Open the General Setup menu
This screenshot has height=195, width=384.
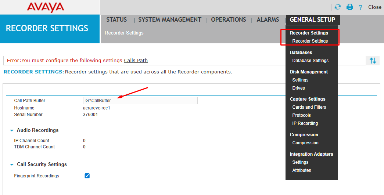(312, 20)
